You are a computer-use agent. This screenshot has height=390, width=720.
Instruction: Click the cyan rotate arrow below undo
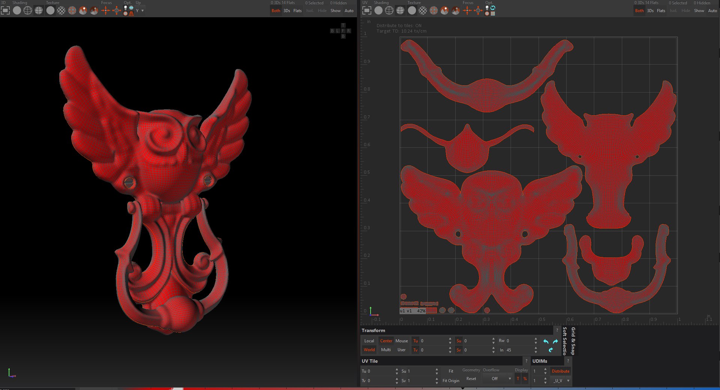550,350
